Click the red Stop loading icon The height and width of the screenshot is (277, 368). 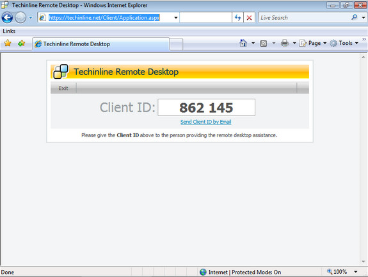click(x=249, y=18)
